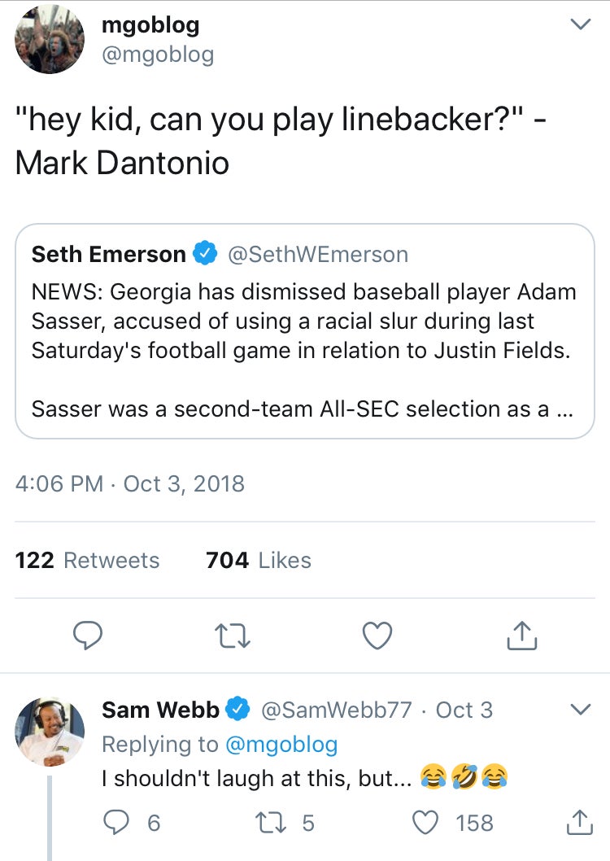Reply to the mgoblog tweet
The height and width of the screenshot is (861, 610).
point(87,636)
